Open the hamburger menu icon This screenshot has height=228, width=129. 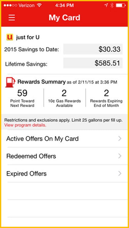pyautogui.click(x=12, y=18)
